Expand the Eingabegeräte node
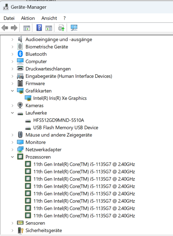This screenshot has width=173, height=236. tap(12, 76)
